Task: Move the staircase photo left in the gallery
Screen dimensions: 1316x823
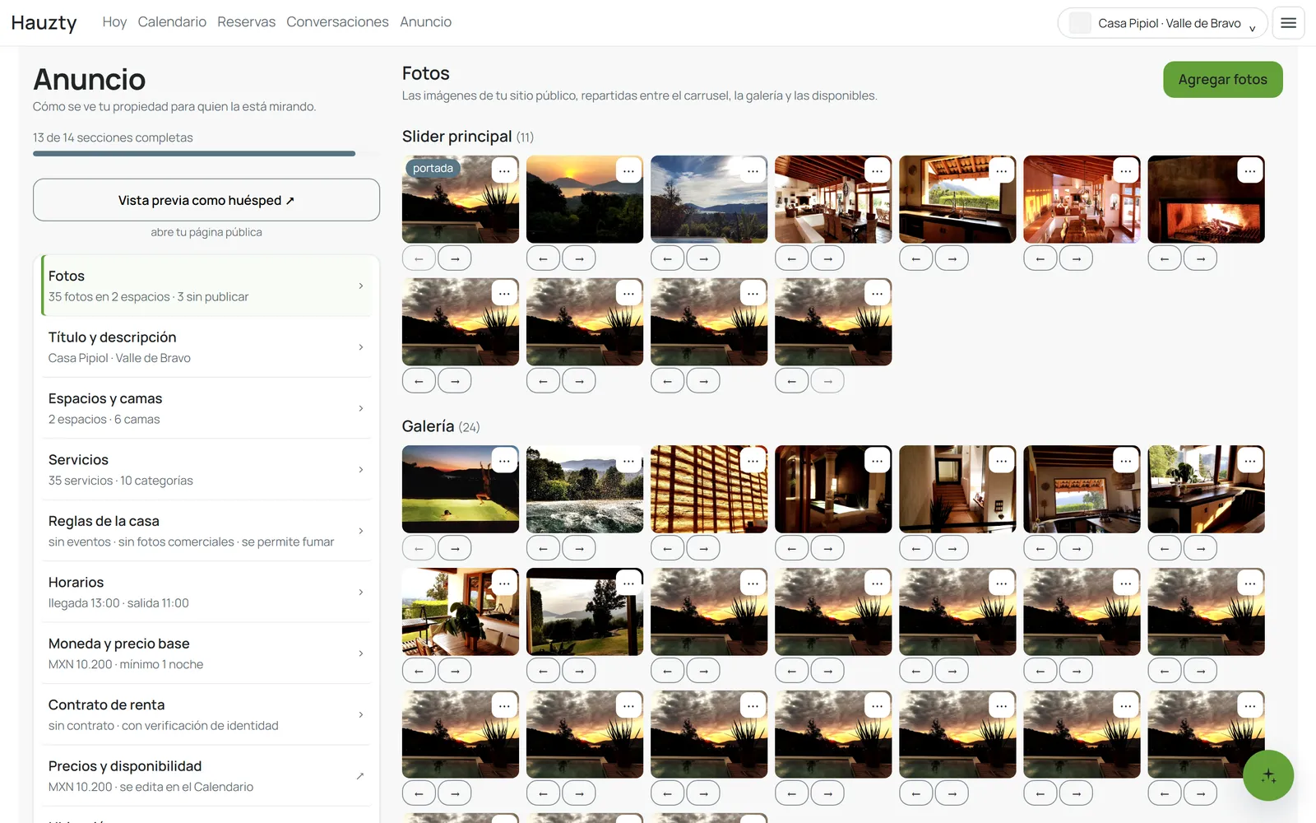Action: click(916, 548)
